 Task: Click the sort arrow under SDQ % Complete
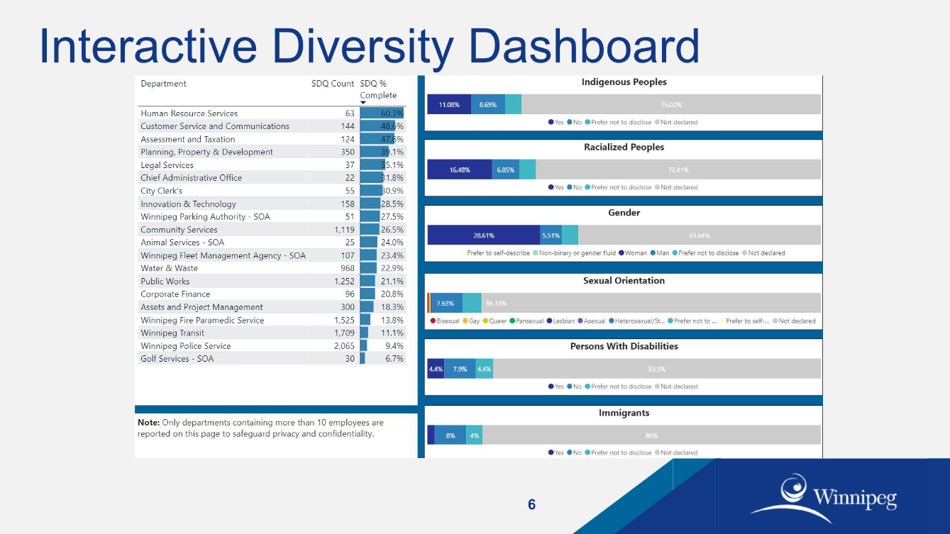(x=364, y=102)
